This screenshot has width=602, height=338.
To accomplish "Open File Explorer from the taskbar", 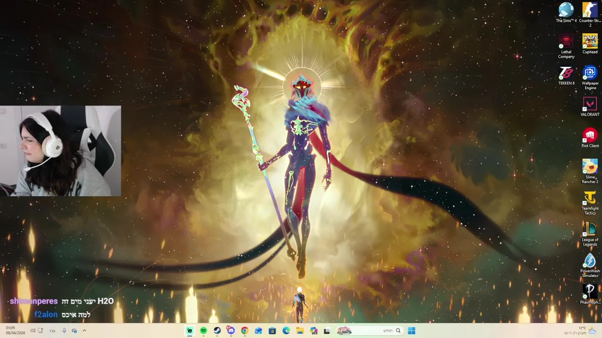I will (300, 330).
